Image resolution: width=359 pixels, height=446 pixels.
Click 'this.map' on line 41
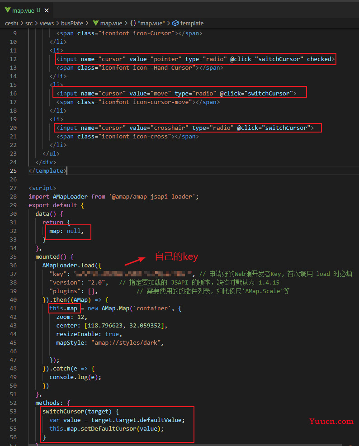tap(63, 308)
